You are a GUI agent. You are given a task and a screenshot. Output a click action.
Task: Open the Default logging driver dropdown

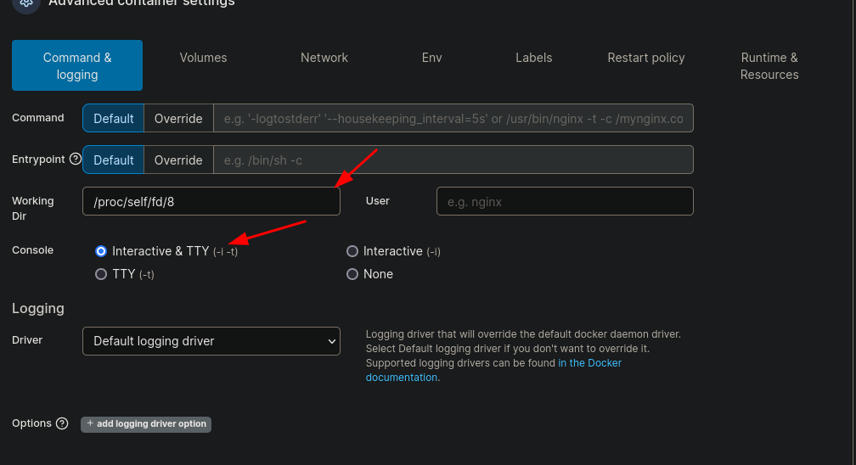point(211,341)
